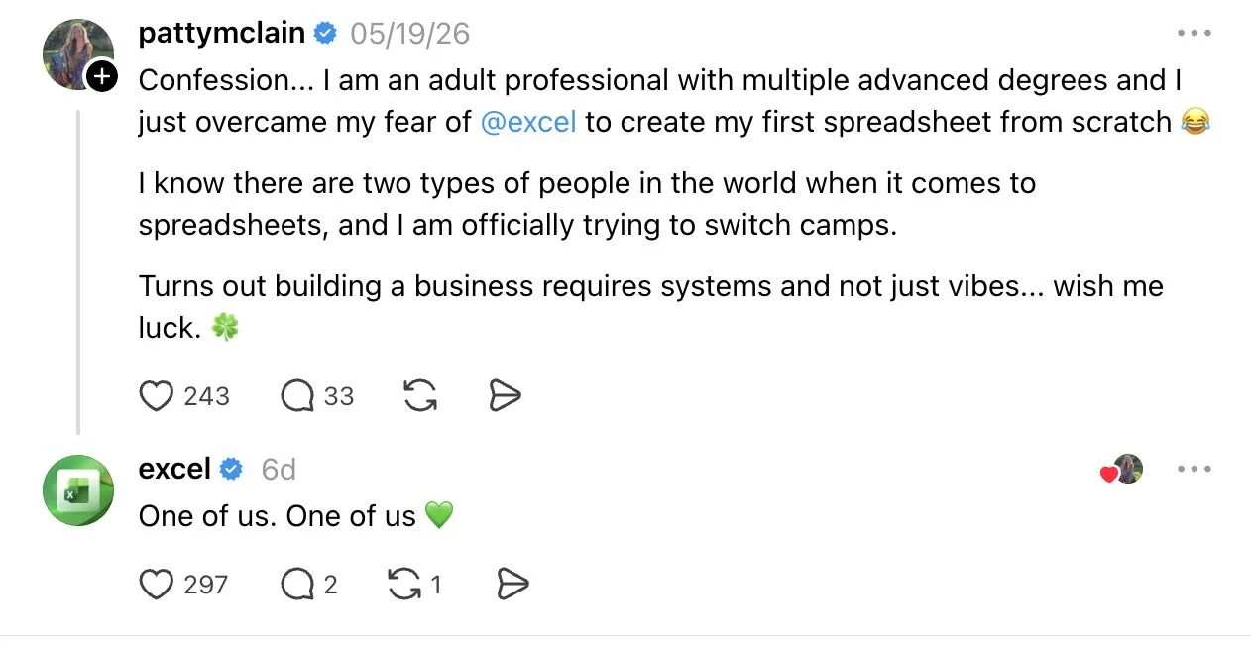The width and height of the screenshot is (1251, 646).
Task: Open the @excel mention link
Action: coord(528,122)
